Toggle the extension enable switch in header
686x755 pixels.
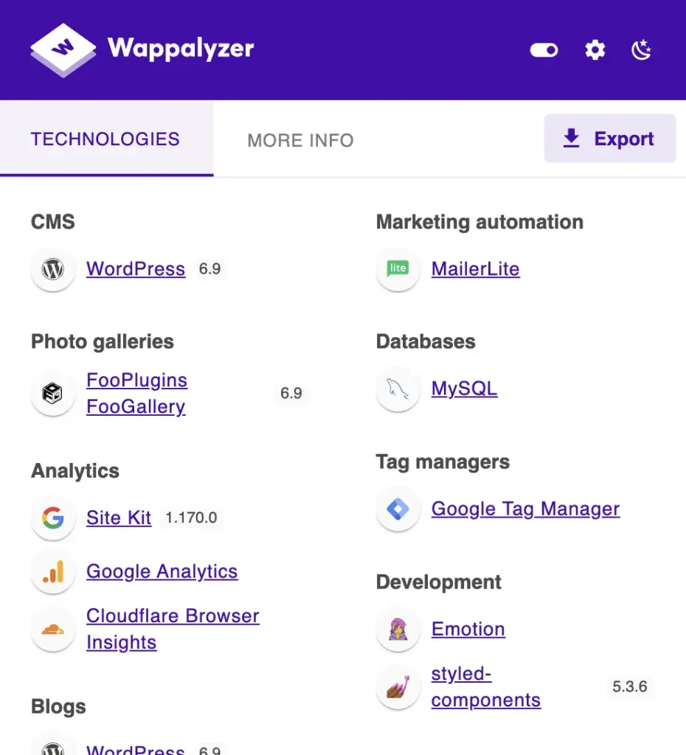tap(544, 50)
